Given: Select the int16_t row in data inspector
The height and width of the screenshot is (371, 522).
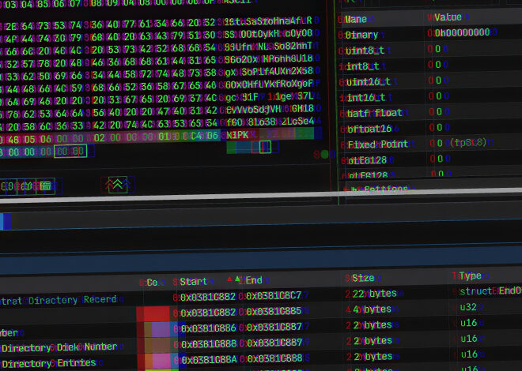Looking at the screenshot, I should 429,96.
